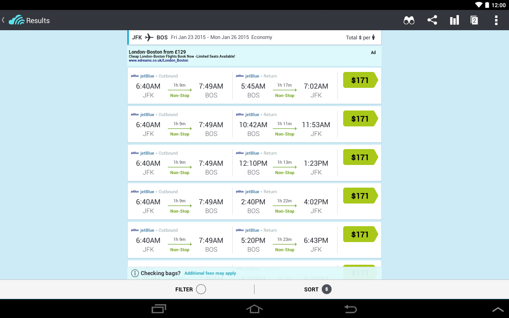
Task: Select $171 price for 2:40PM return flight
Action: [360, 196]
